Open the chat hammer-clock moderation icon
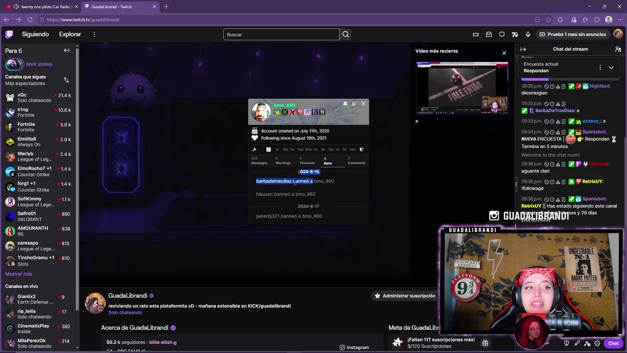Screen dimensions: 627x353 pos(587,343)
